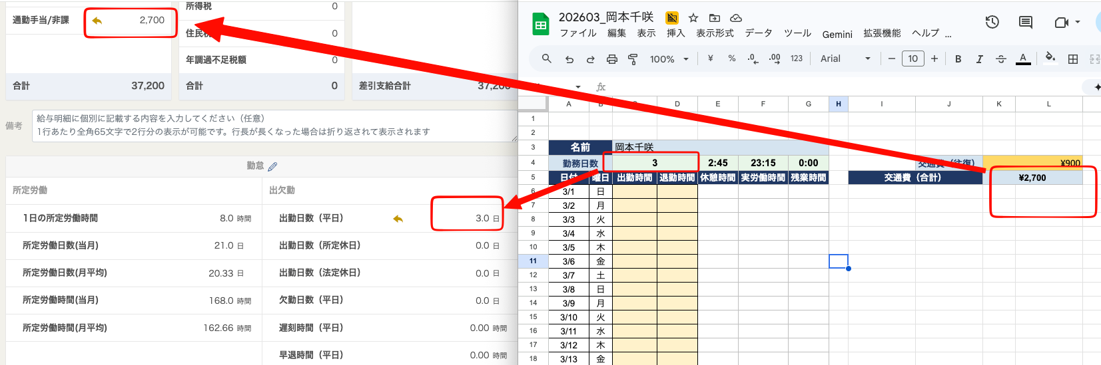Open the Arial font dropdown
Image resolution: width=1101 pixels, height=365 pixels.
(x=845, y=59)
